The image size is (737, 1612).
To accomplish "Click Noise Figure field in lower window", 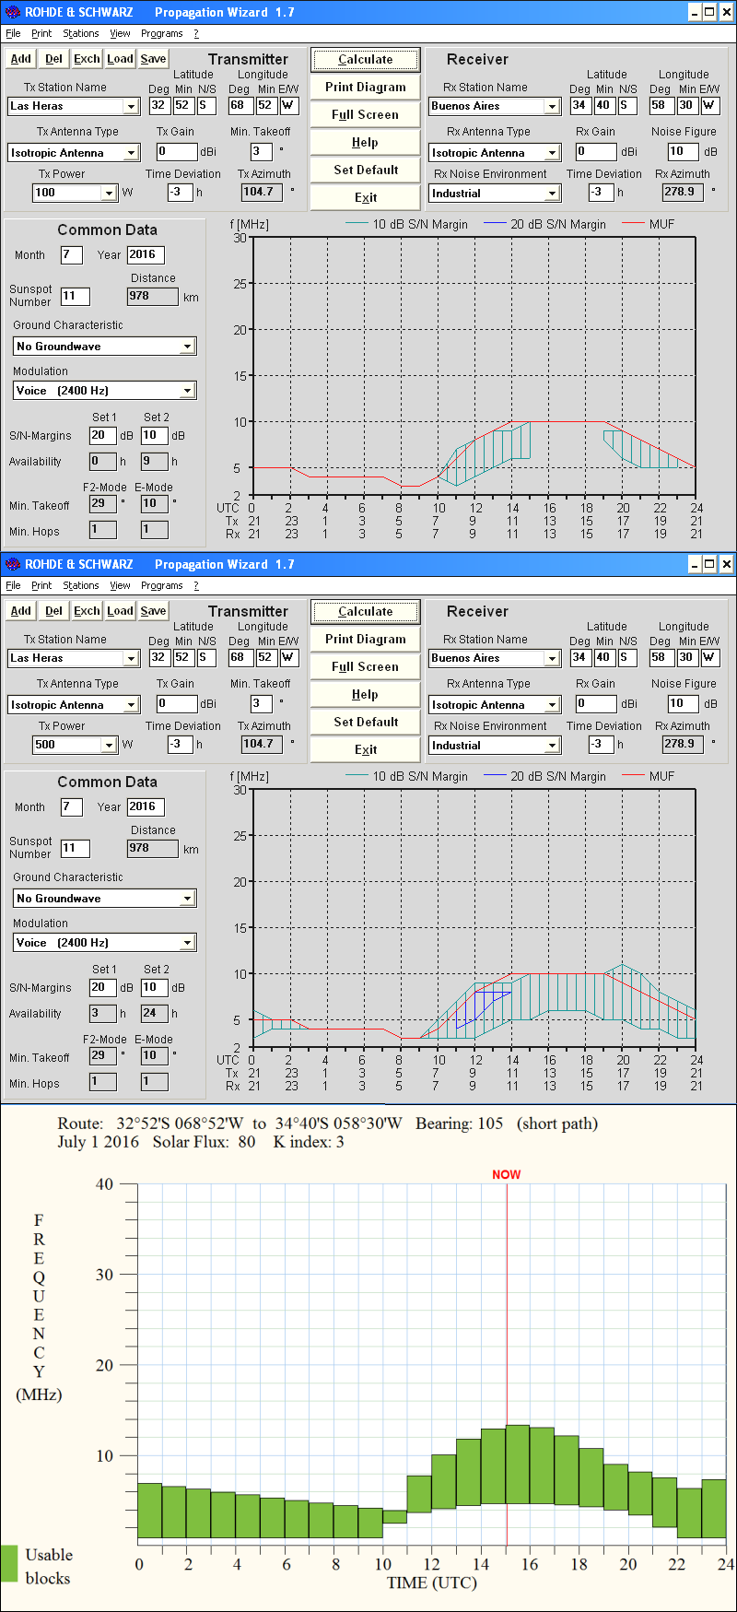I will 683,703.
